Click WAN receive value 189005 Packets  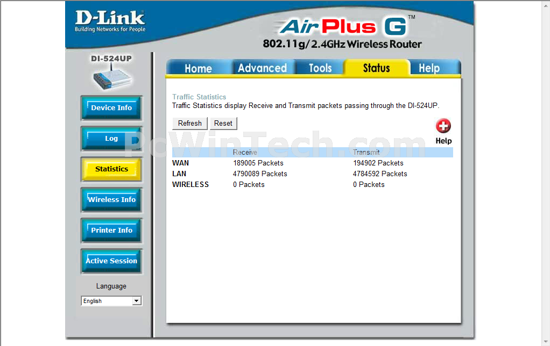258,163
